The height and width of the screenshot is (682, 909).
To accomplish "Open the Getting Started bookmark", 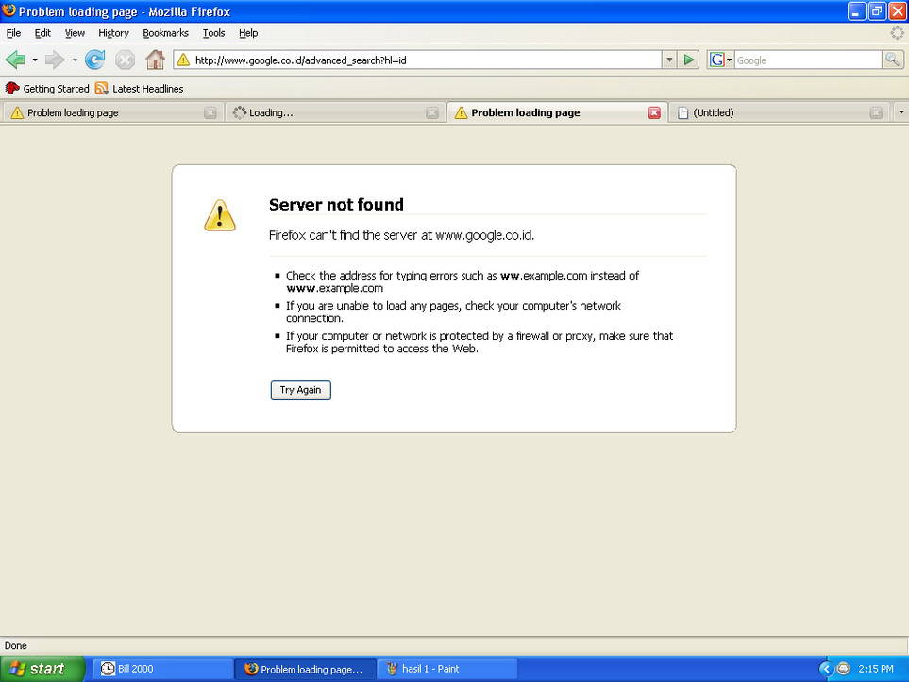I will coord(47,89).
